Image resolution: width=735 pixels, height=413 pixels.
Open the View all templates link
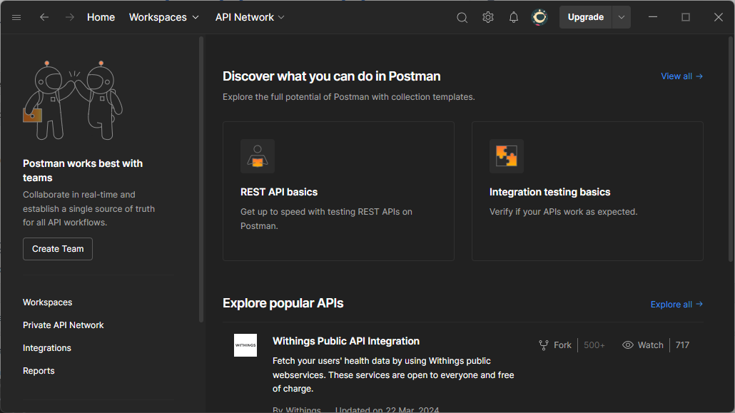tap(681, 76)
